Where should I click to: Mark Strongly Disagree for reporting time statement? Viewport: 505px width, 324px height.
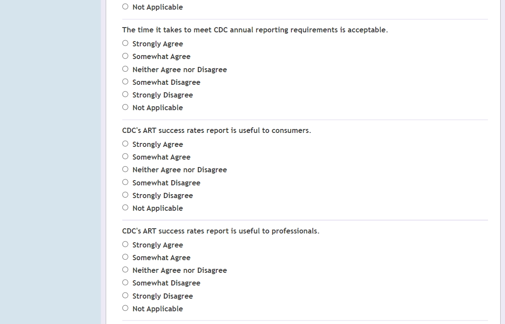tap(125, 94)
